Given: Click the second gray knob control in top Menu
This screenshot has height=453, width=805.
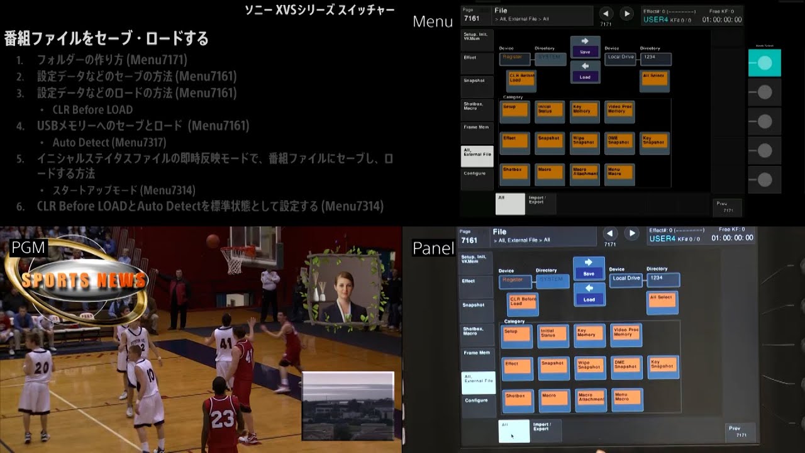Looking at the screenshot, I should (764, 121).
